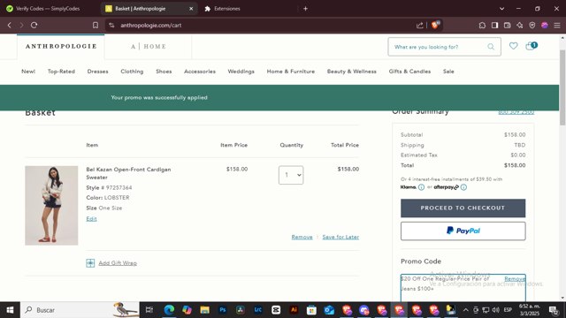Go forward using the browser forward arrow
The height and width of the screenshot is (318, 566).
coord(21,26)
